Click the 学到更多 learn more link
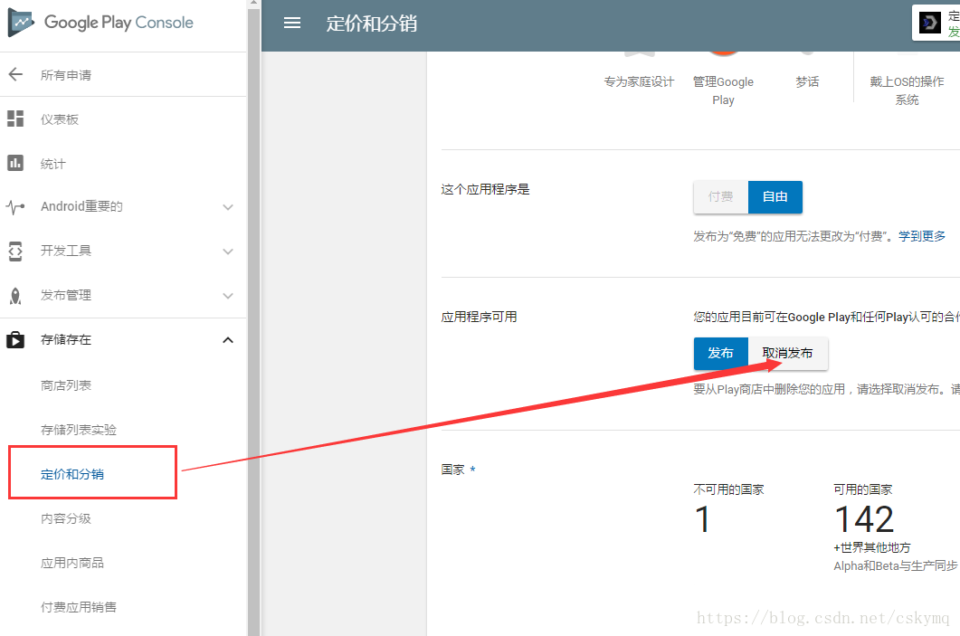 click(x=922, y=235)
